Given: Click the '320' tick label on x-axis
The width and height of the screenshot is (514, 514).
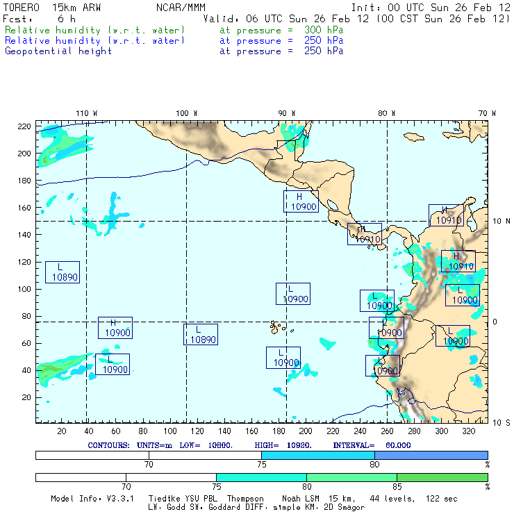Looking at the screenshot, I should (468, 431).
